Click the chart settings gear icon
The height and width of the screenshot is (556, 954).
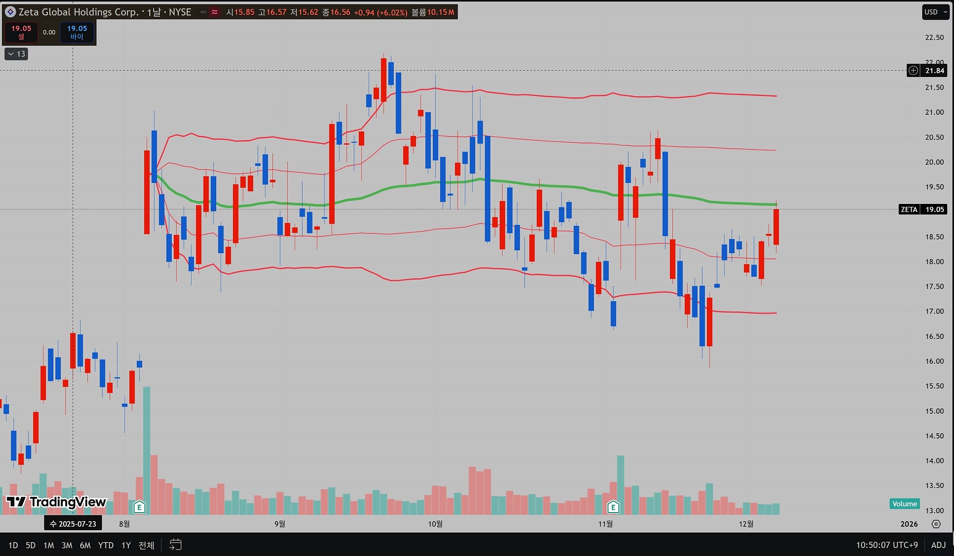pyautogui.click(x=936, y=524)
